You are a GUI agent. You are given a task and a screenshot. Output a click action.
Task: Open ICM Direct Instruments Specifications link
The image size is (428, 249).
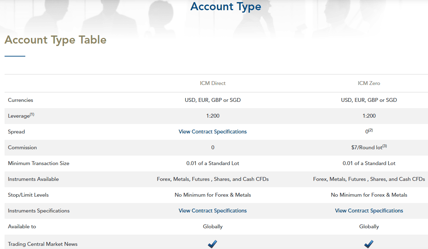click(x=213, y=210)
